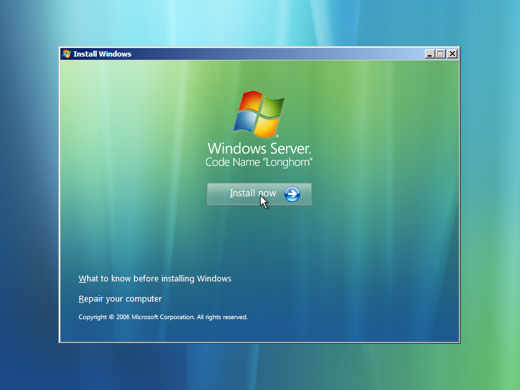Close the Install Windows dialog
Viewport: 520px width, 390px height.
pyautogui.click(x=452, y=54)
